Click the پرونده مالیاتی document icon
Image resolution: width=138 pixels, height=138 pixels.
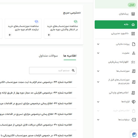tap(134, 44)
